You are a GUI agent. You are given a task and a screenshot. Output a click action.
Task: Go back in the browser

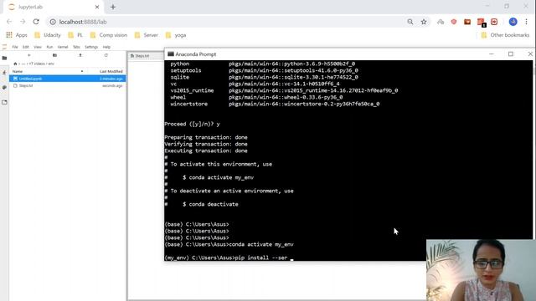coord(9,22)
